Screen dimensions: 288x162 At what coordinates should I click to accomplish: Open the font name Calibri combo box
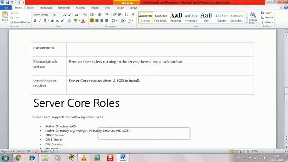[x=43, y=14]
